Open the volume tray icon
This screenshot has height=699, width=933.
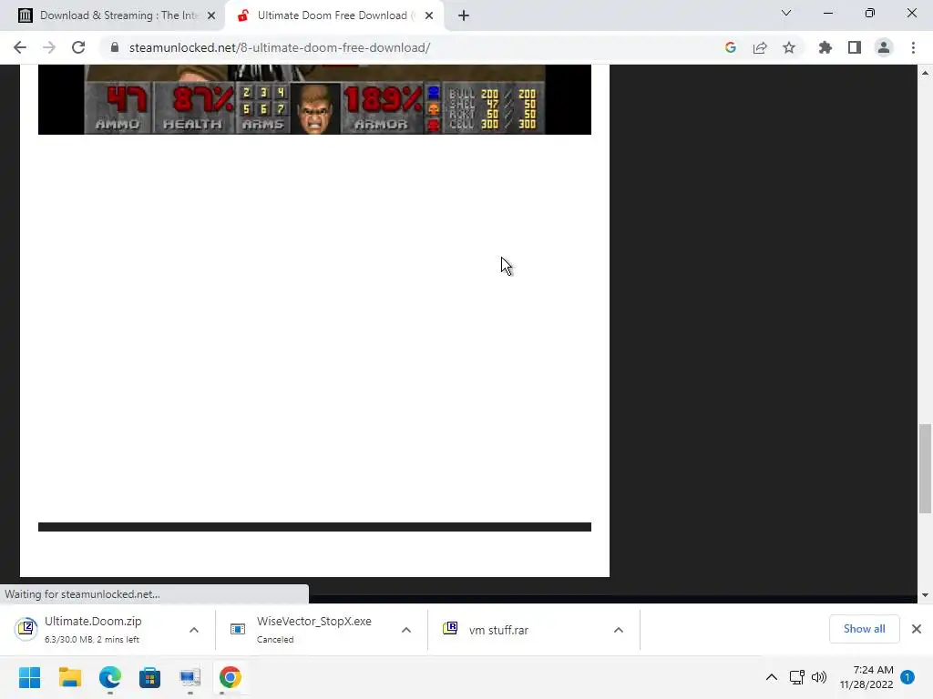coord(819,677)
